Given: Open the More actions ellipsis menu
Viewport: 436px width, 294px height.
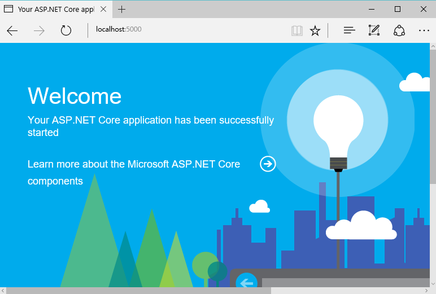Looking at the screenshot, I should (x=424, y=30).
